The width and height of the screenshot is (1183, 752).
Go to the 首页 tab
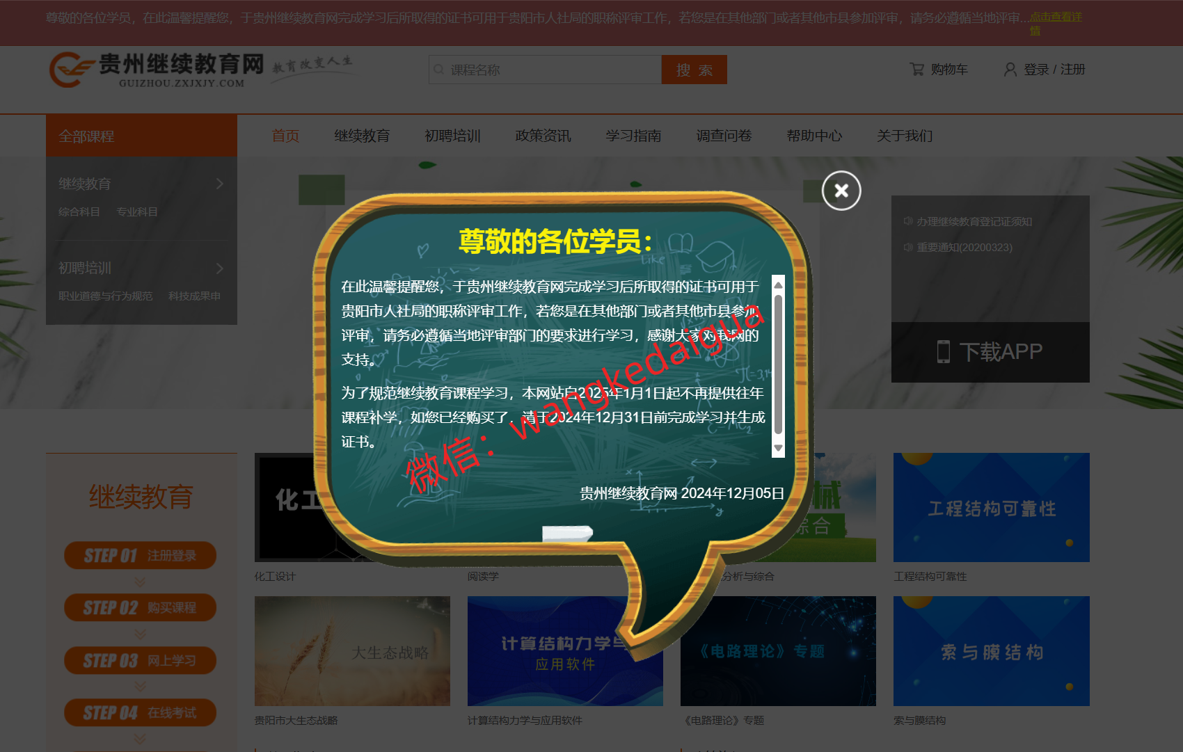(x=285, y=136)
